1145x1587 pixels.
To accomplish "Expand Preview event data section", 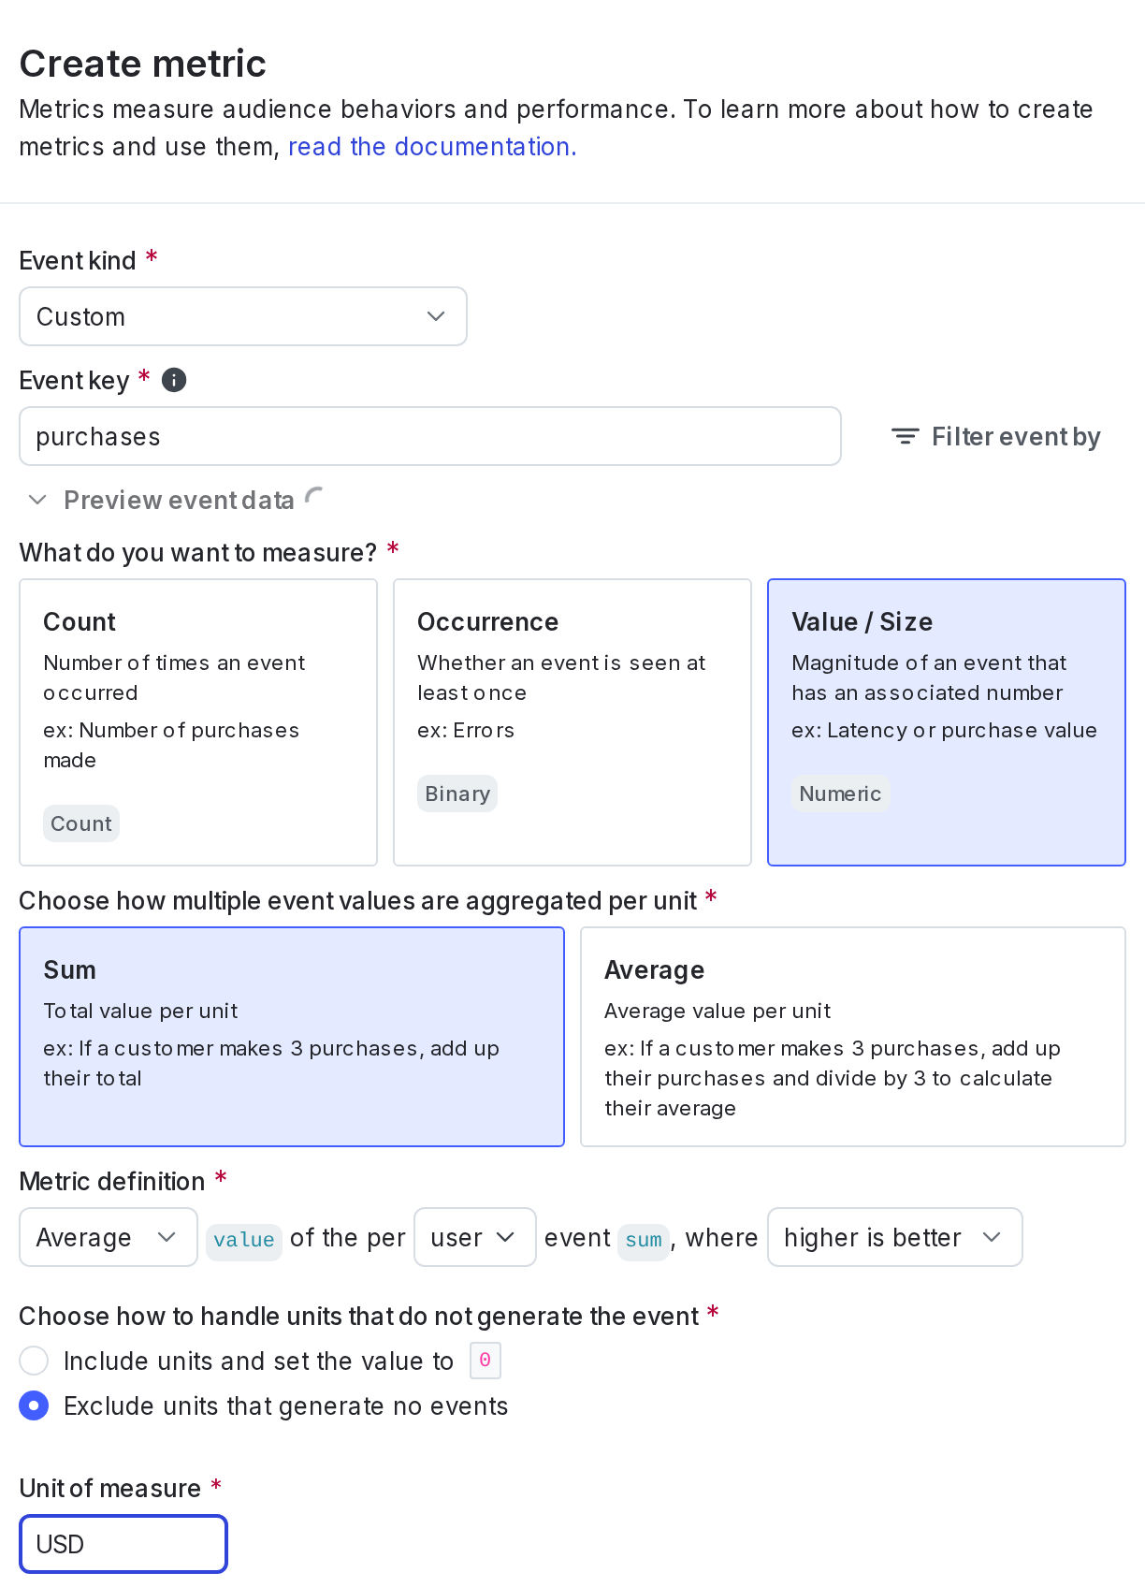I will coord(179,501).
